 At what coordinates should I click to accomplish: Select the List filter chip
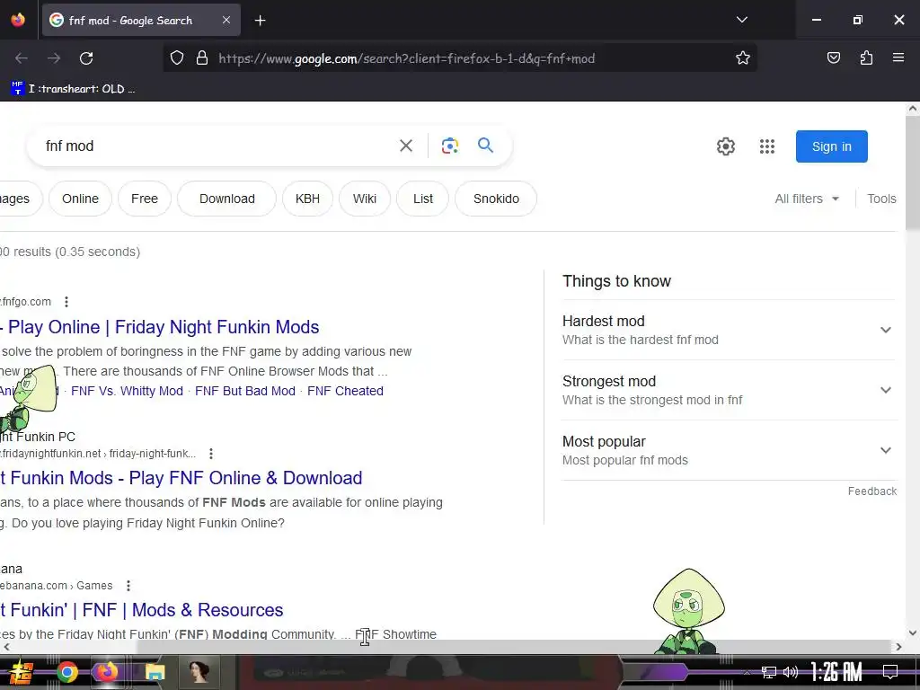pyautogui.click(x=423, y=199)
